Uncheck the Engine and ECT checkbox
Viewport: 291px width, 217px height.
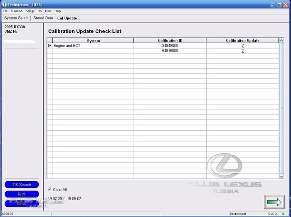point(50,46)
